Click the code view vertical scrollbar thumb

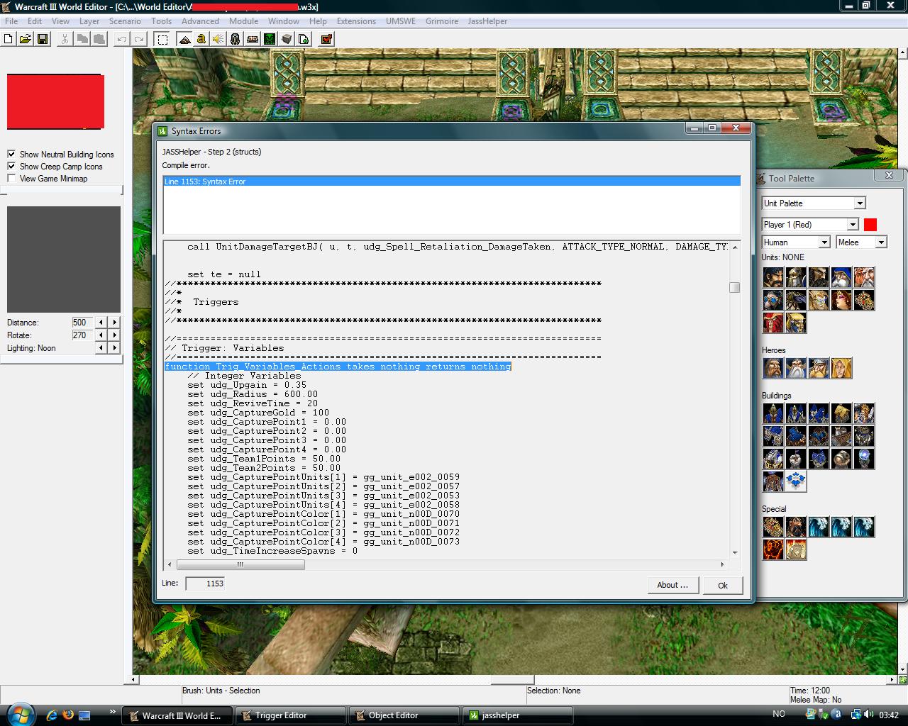(x=734, y=287)
